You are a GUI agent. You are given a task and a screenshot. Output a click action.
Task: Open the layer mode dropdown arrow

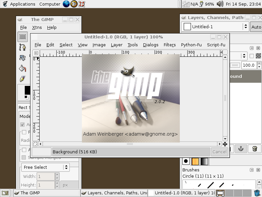244,56
